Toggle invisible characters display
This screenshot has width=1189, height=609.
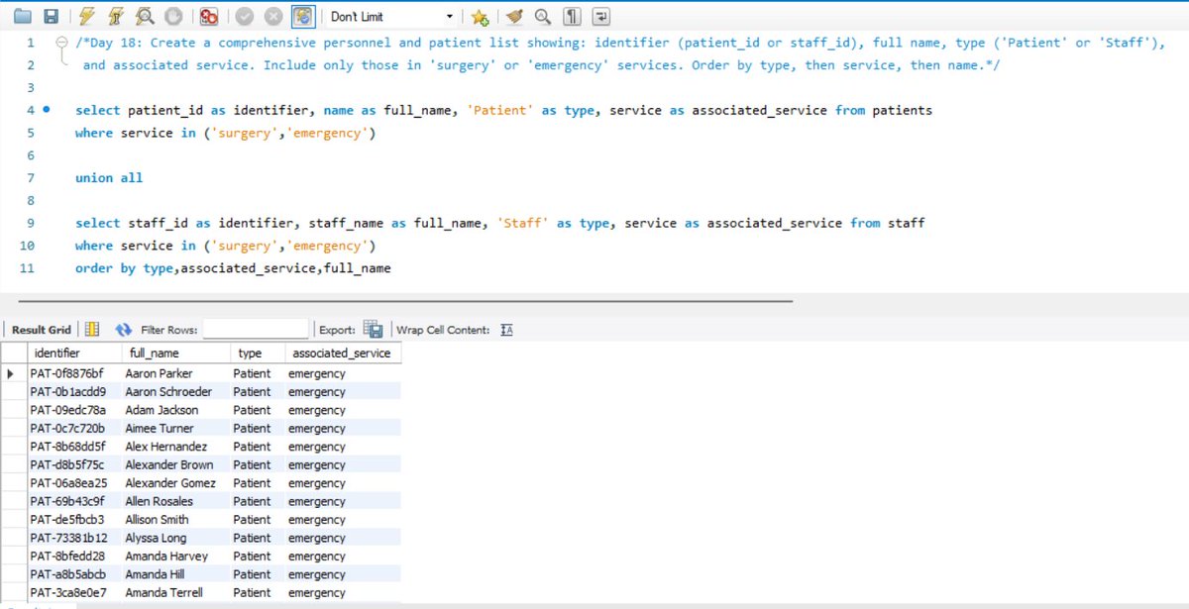pyautogui.click(x=572, y=16)
